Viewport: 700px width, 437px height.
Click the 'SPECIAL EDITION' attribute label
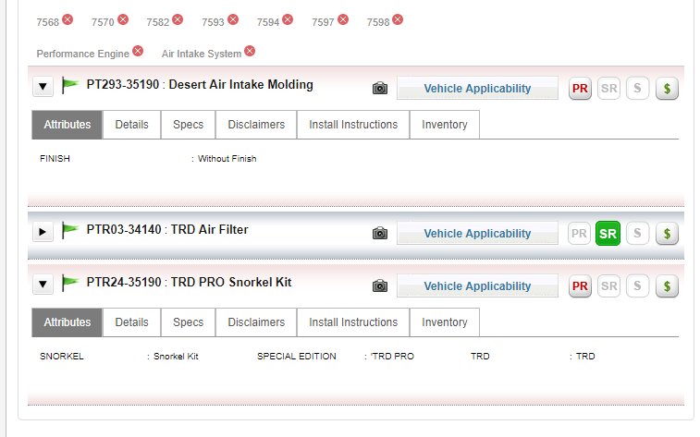[x=297, y=357]
